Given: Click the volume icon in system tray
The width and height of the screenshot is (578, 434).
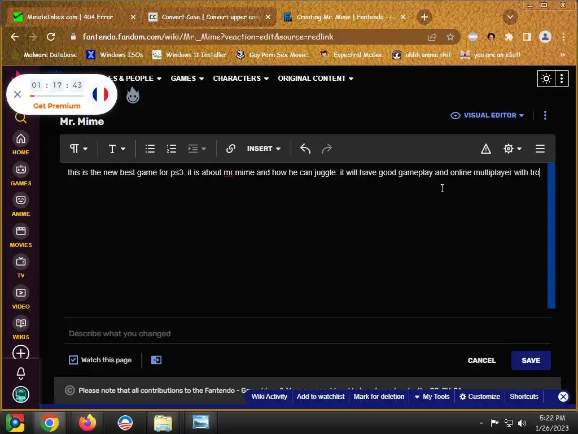Looking at the screenshot, I should coord(522,423).
